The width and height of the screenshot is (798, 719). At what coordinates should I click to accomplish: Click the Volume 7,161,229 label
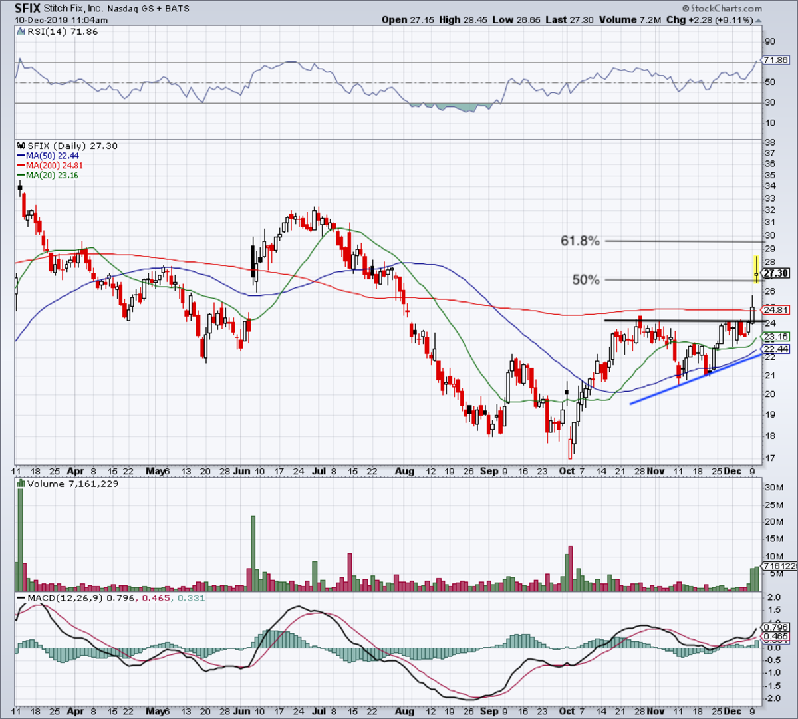tap(73, 484)
